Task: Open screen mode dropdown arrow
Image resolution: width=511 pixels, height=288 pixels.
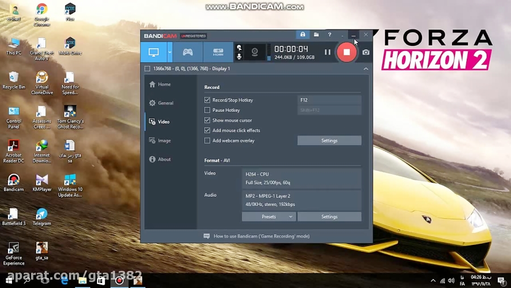Action: click(x=170, y=52)
